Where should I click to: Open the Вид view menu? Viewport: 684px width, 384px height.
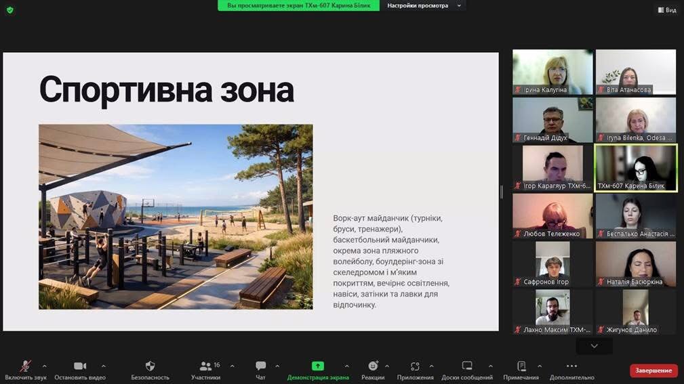click(x=666, y=9)
